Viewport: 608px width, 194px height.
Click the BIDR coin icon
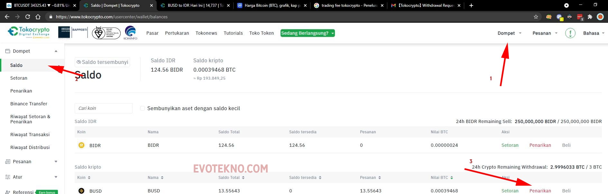[81, 145]
